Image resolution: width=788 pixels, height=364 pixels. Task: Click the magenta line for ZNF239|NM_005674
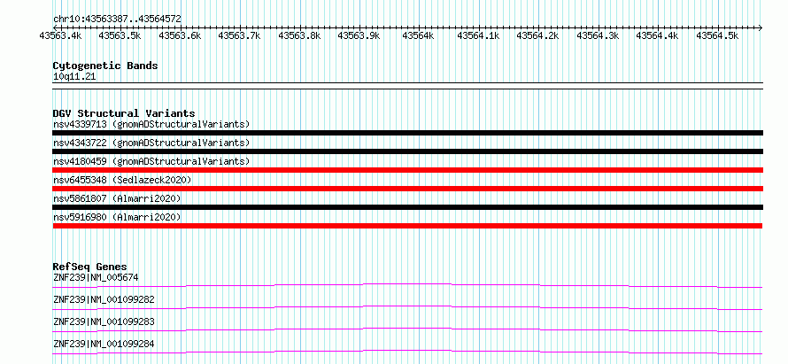point(407,284)
